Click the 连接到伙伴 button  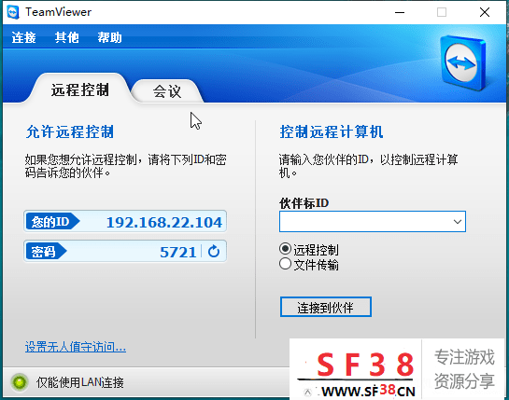(x=326, y=307)
